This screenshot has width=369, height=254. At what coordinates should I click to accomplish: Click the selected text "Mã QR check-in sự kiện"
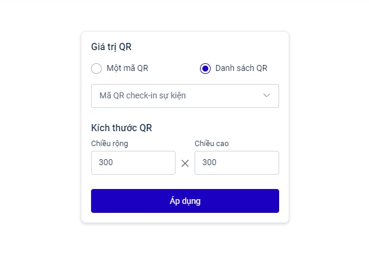tap(143, 96)
